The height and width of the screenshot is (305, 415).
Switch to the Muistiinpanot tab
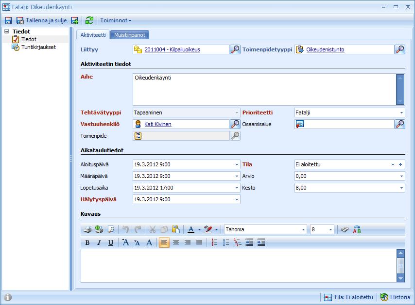[x=130, y=35]
